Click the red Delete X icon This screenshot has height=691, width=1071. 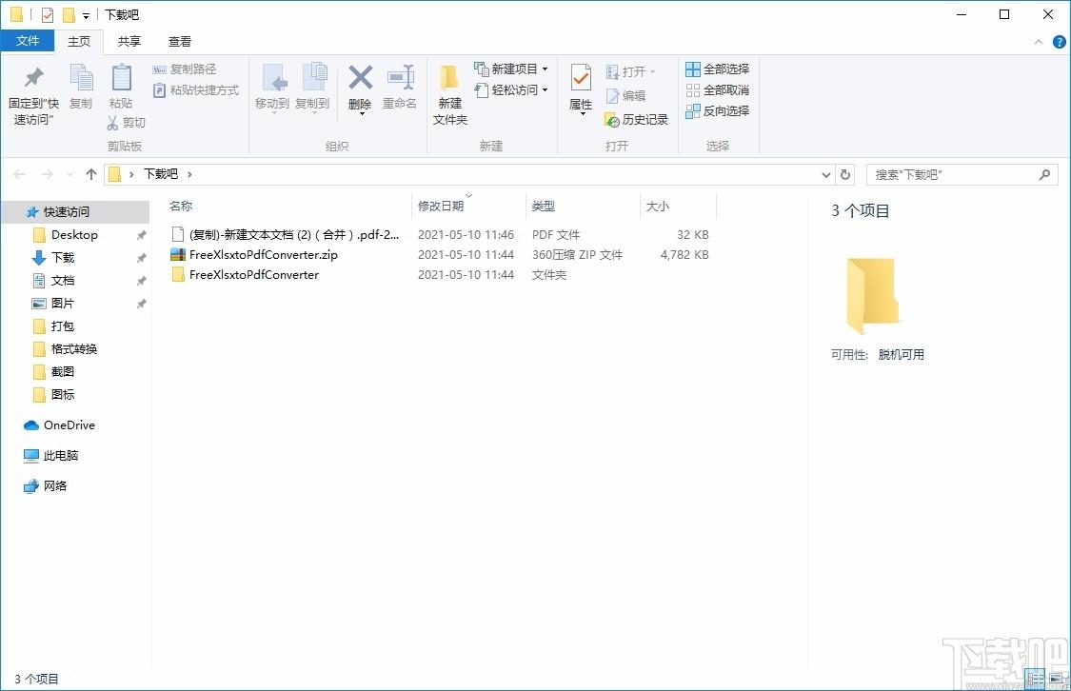pos(360,77)
